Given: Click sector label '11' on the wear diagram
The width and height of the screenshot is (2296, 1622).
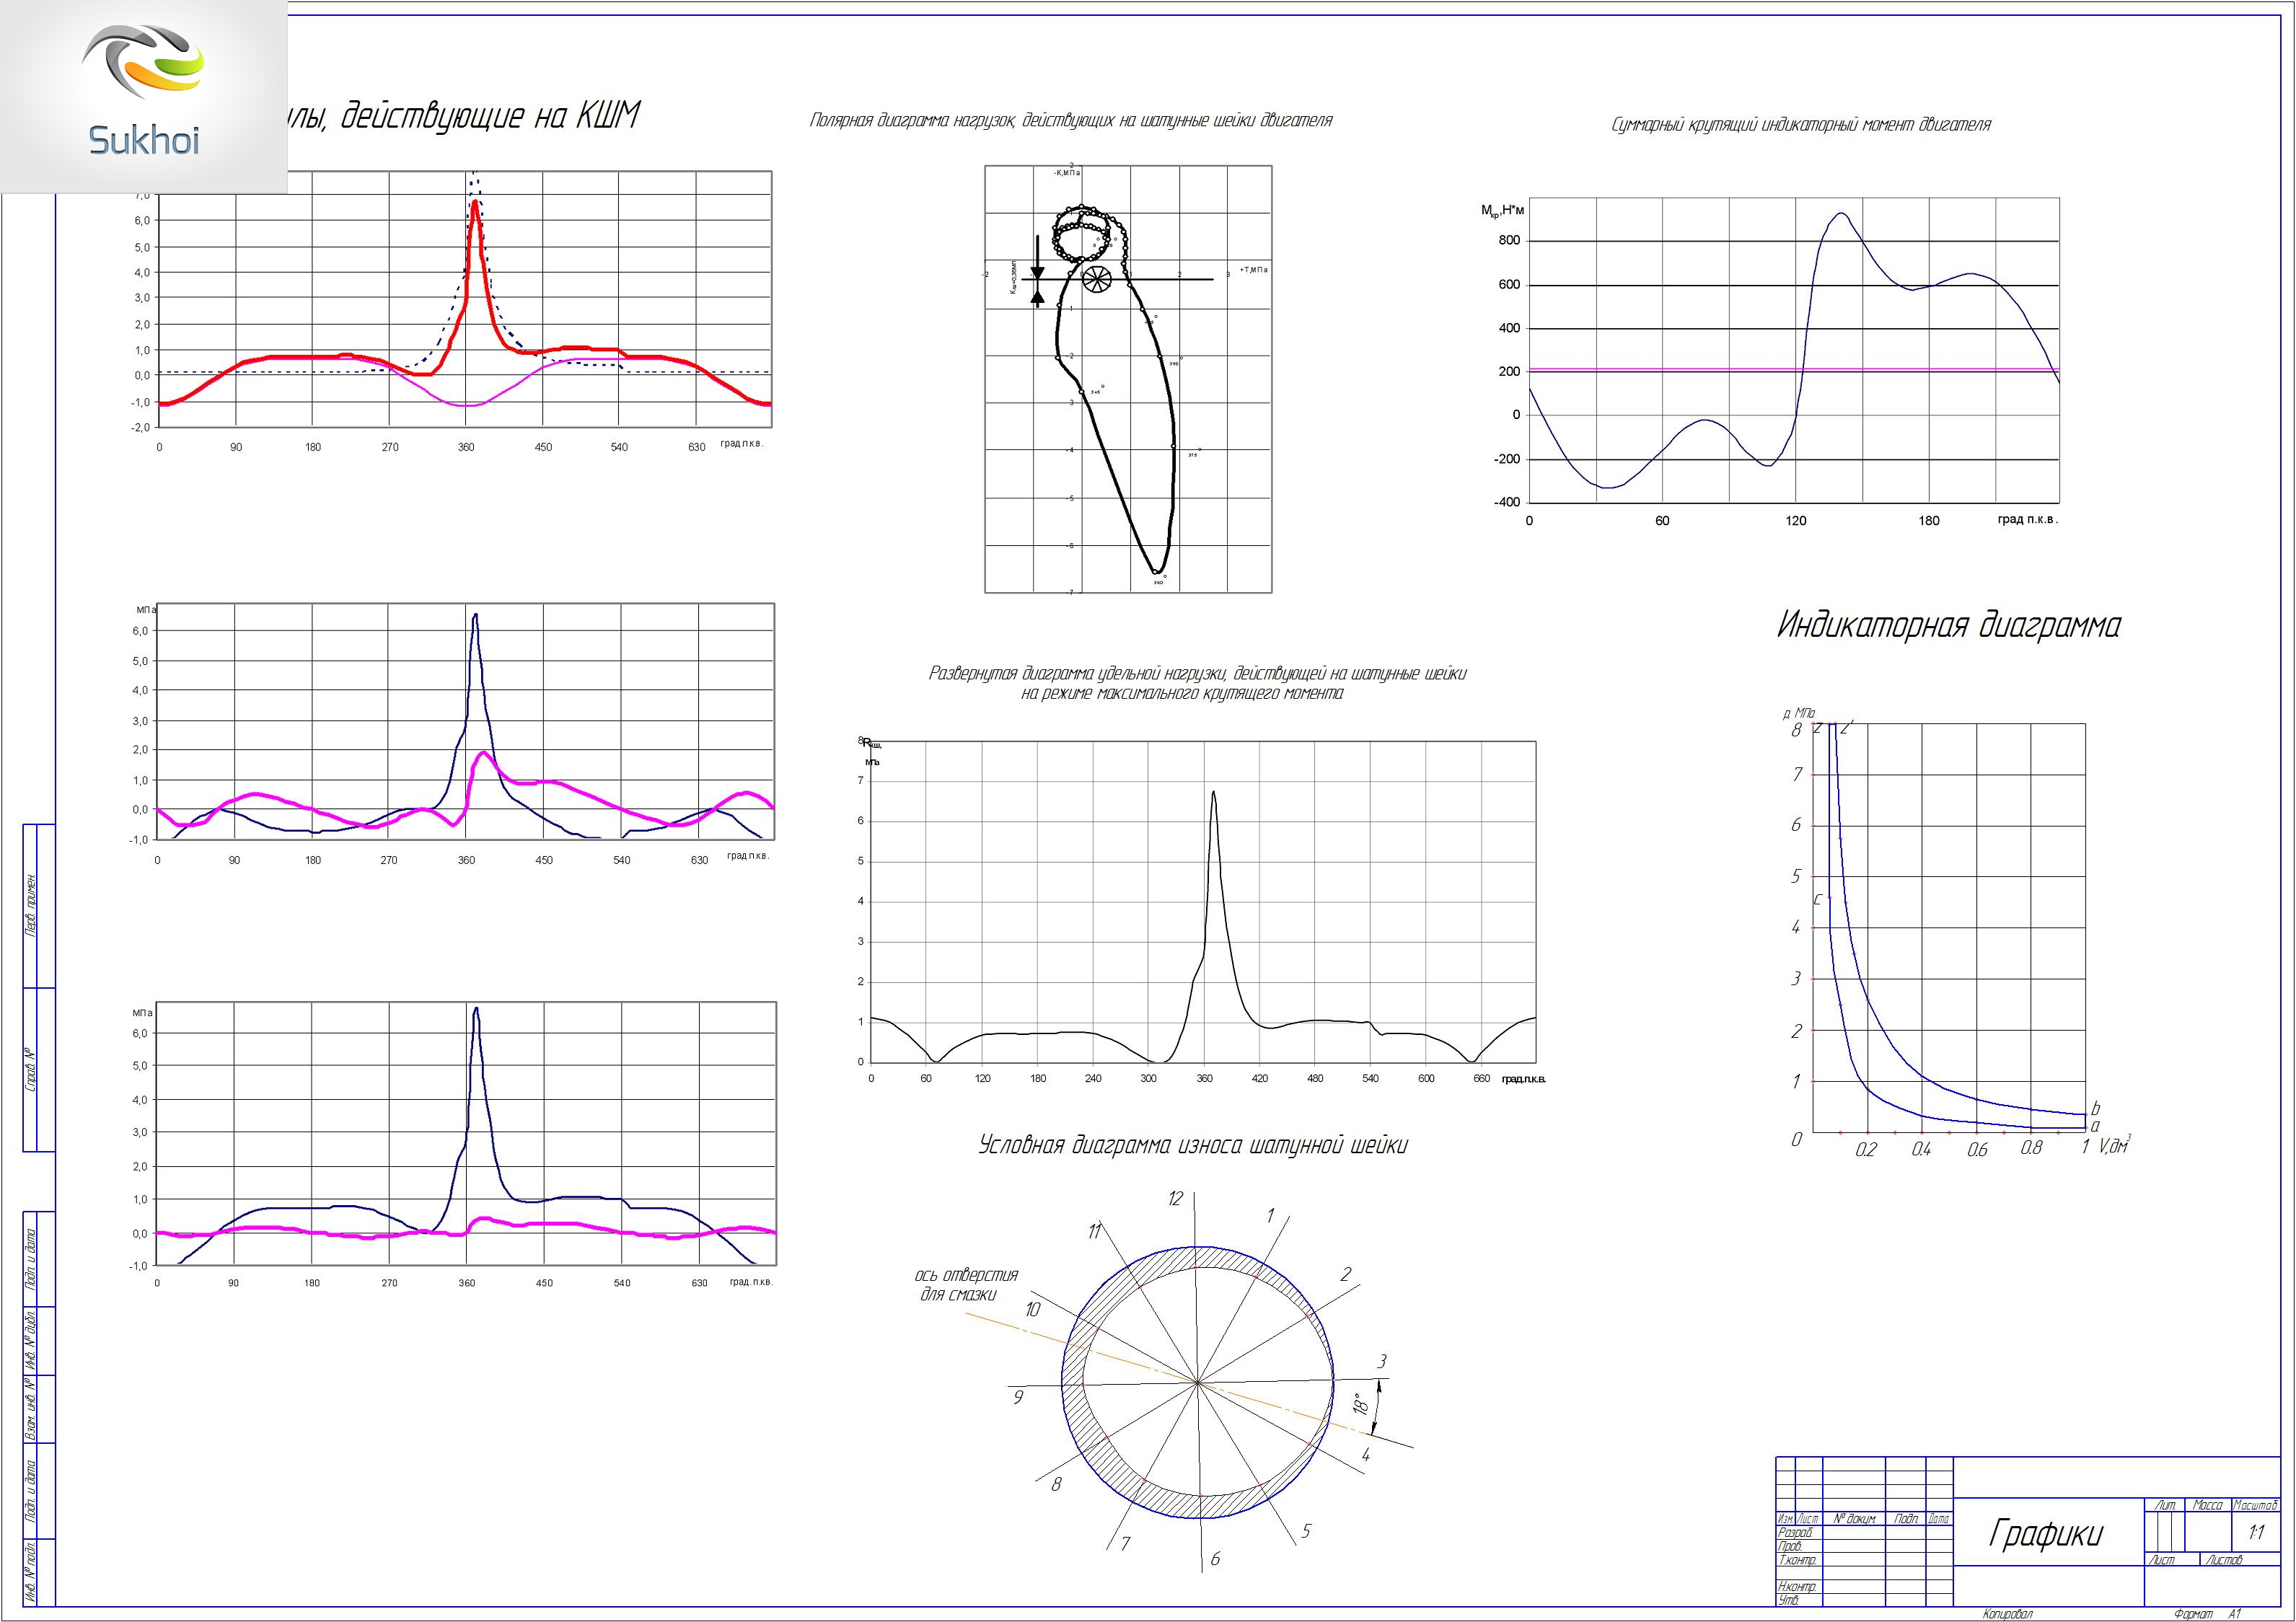Looking at the screenshot, I should [x=1095, y=1231].
